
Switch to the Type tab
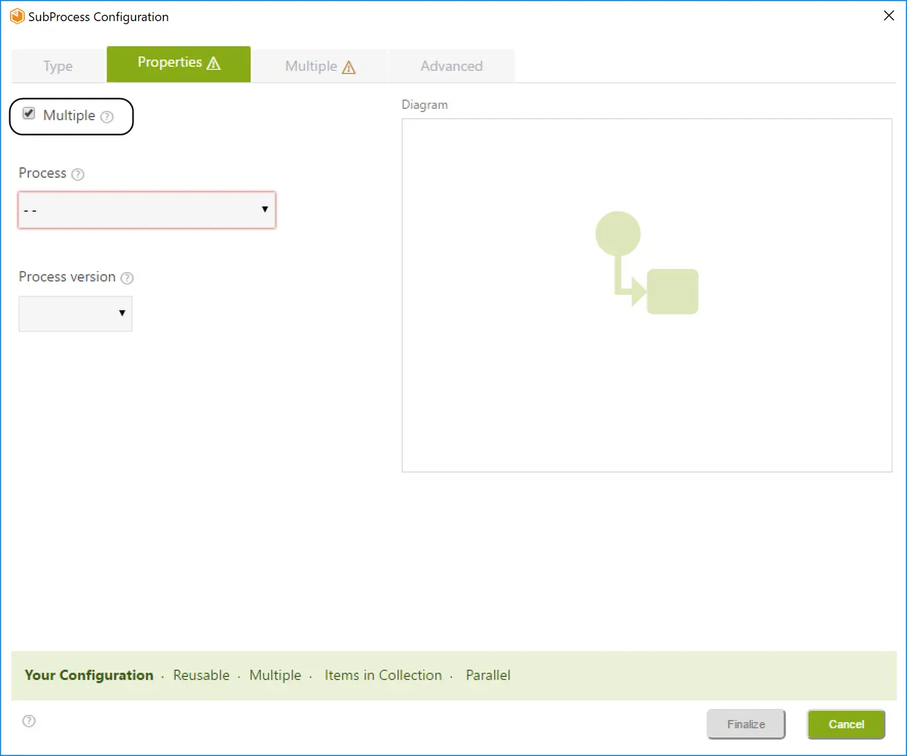pos(58,66)
